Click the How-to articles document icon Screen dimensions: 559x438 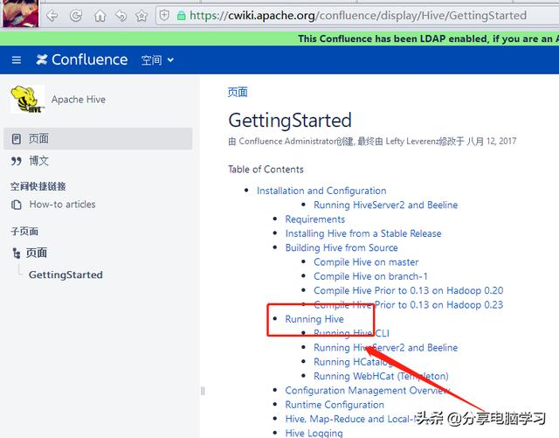pos(17,205)
